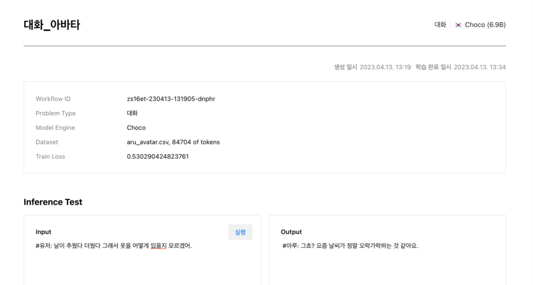Screen dimensions: 533x285
Task: Click the 학습 완료 일시 completion timestamp
Action: [x=461, y=67]
